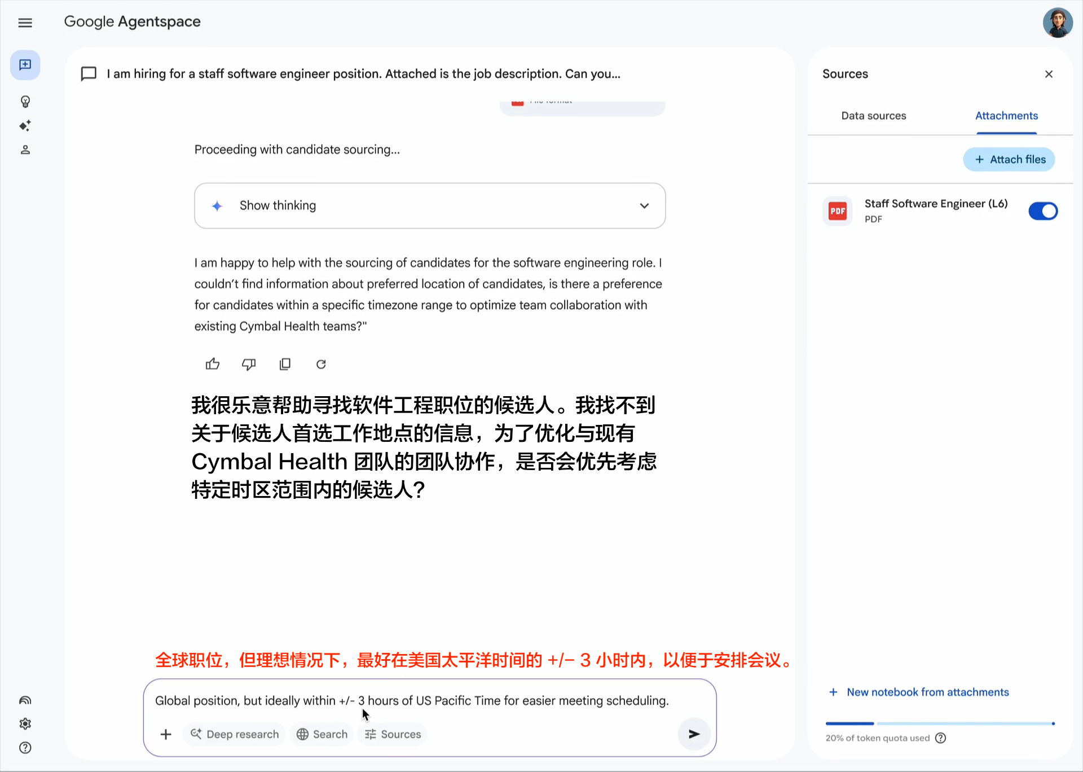Screen dimensions: 1083x772
Task: Open the lightbulb ideas sidebar icon
Action: tap(25, 102)
